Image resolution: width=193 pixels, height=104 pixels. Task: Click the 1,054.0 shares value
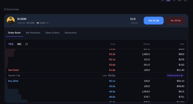click(x=146, y=92)
